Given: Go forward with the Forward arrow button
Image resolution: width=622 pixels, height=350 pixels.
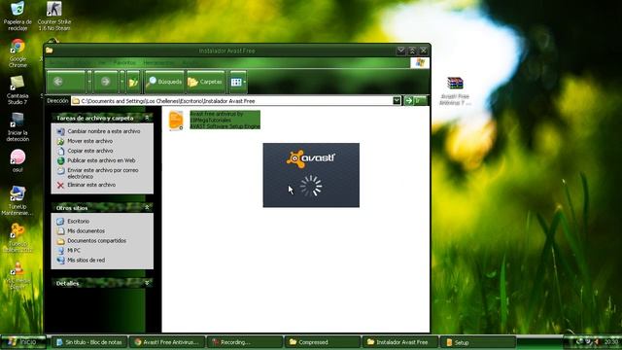Looking at the screenshot, I should point(106,82).
